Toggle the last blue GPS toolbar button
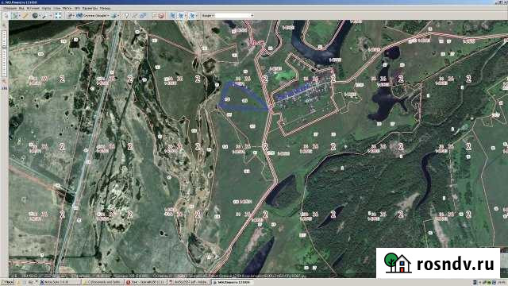 (192, 16)
